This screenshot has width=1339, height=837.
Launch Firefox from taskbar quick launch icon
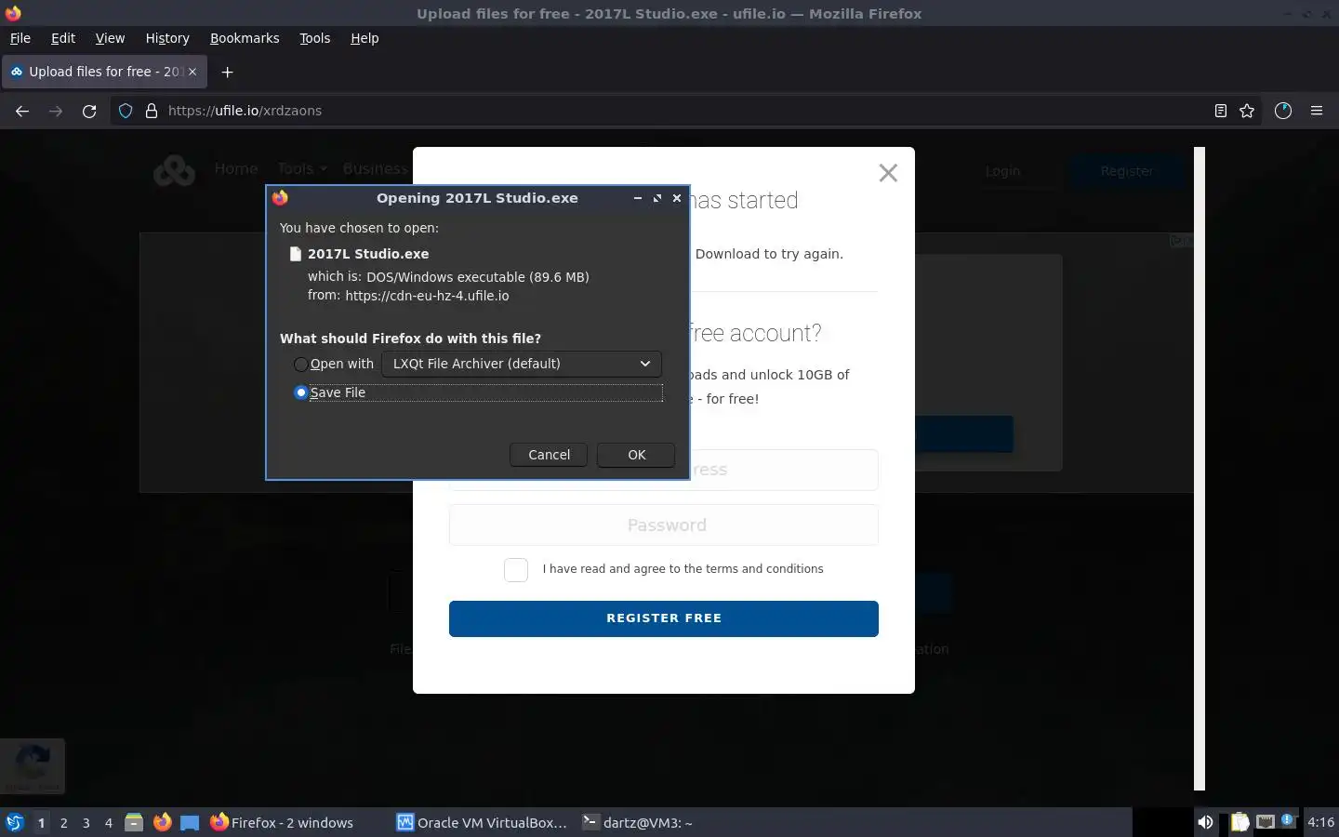click(162, 822)
